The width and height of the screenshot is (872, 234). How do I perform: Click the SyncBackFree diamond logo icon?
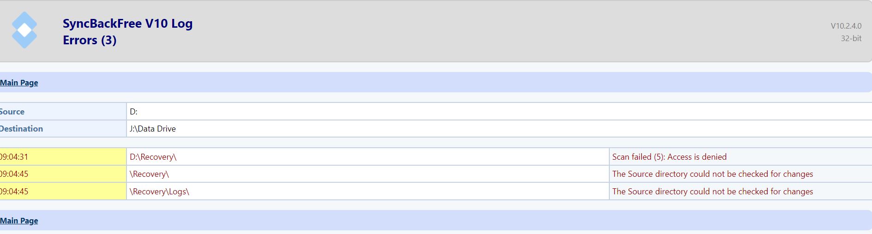pos(24,30)
